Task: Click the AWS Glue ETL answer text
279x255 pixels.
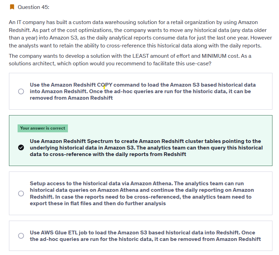Action: click(145, 236)
